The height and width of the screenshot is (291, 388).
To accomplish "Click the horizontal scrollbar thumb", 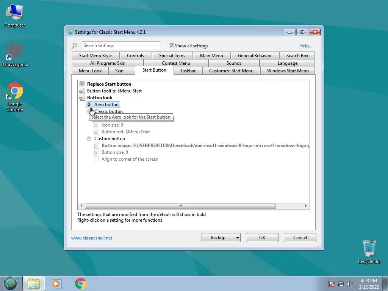I will (x=180, y=206).
